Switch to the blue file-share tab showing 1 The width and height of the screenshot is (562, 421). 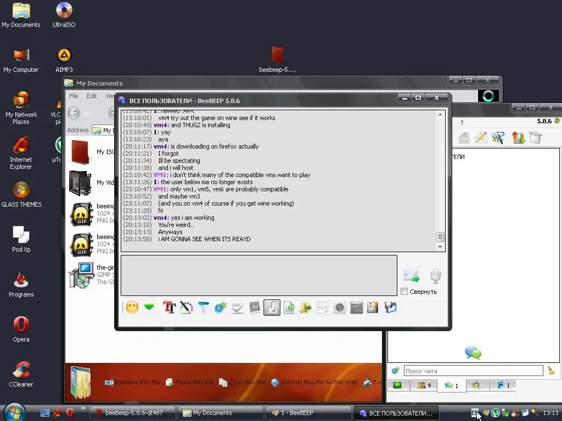(x=503, y=385)
